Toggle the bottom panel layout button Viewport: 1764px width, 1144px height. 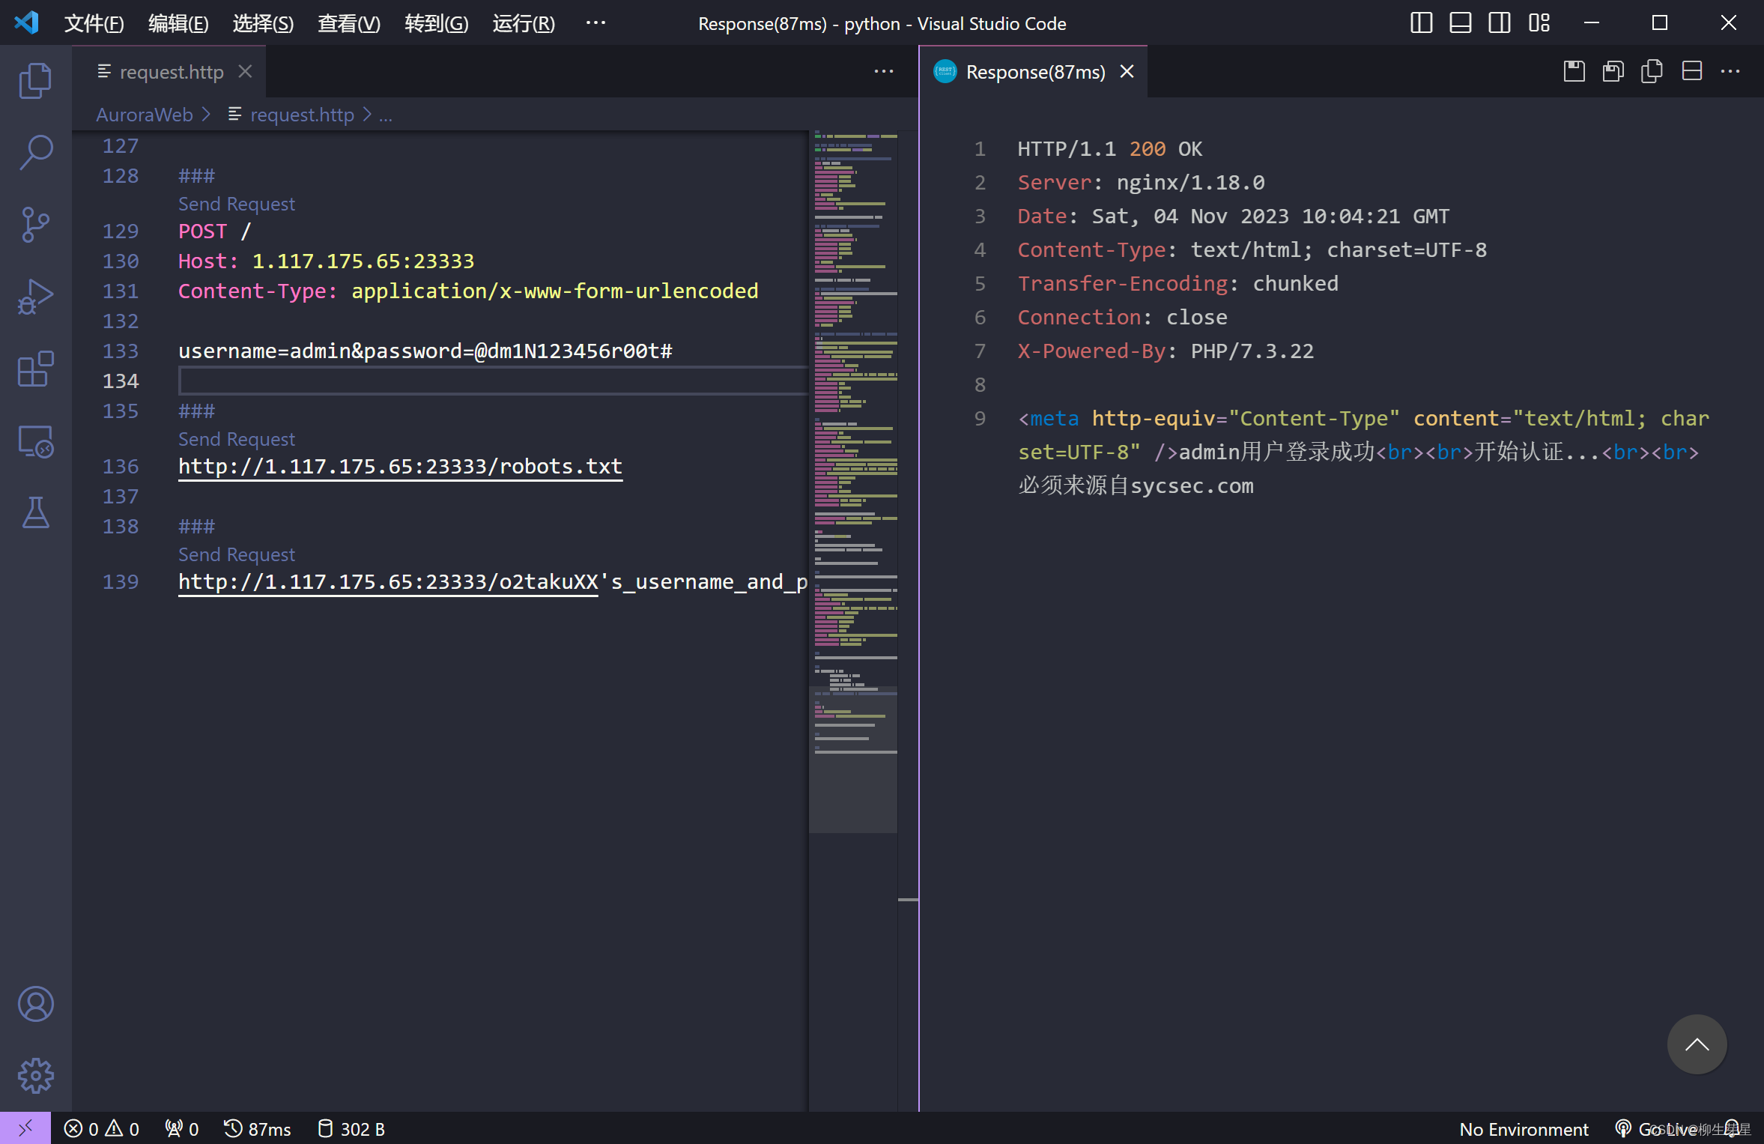pyautogui.click(x=1460, y=23)
